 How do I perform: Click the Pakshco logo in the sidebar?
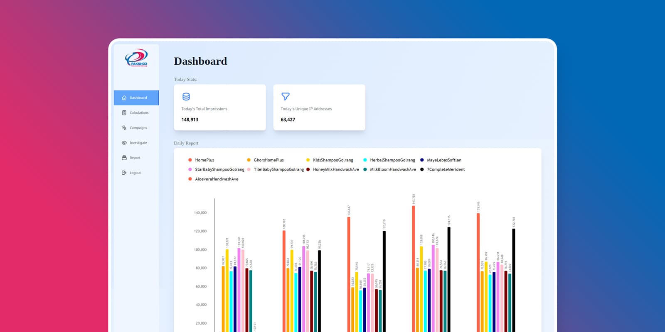(x=136, y=58)
